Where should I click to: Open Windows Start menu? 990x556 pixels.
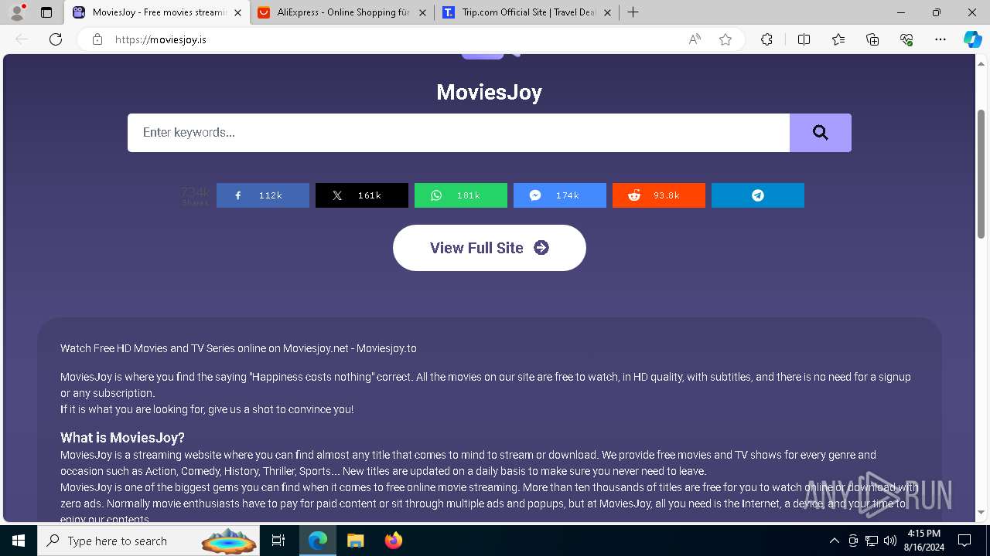pyautogui.click(x=19, y=541)
